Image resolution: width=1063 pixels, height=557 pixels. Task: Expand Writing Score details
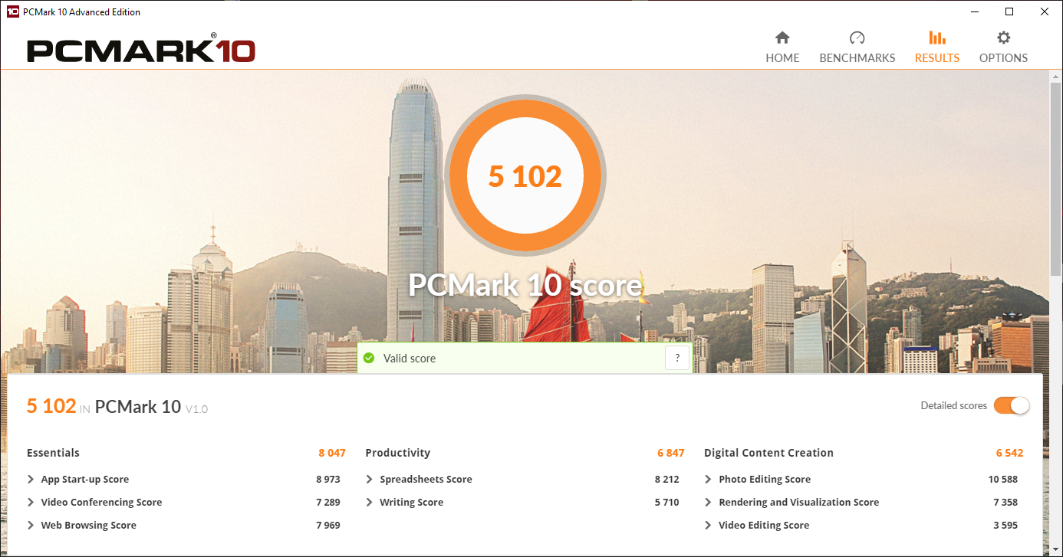(x=370, y=503)
